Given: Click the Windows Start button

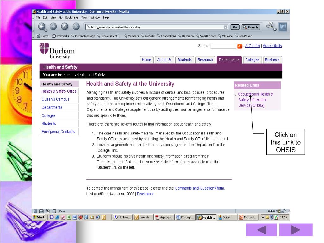Looking at the screenshot, I should click(x=39, y=217).
